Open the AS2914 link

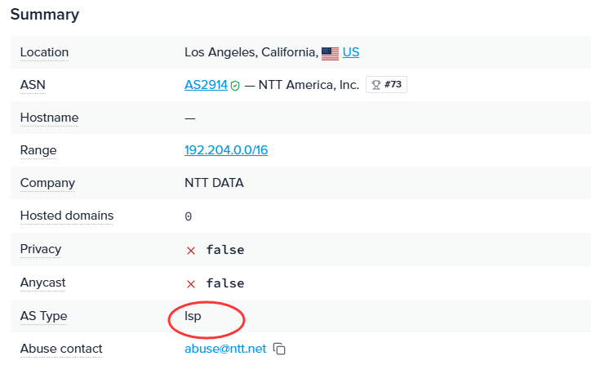[207, 85]
